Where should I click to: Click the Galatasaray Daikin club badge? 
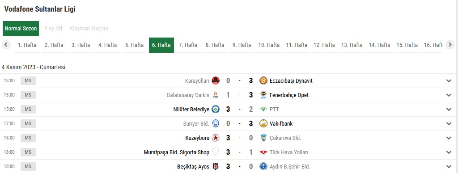(x=216, y=95)
